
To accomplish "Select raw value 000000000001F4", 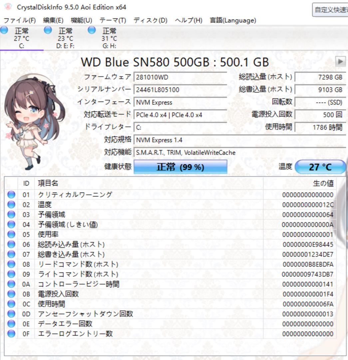I will tap(308, 294).
